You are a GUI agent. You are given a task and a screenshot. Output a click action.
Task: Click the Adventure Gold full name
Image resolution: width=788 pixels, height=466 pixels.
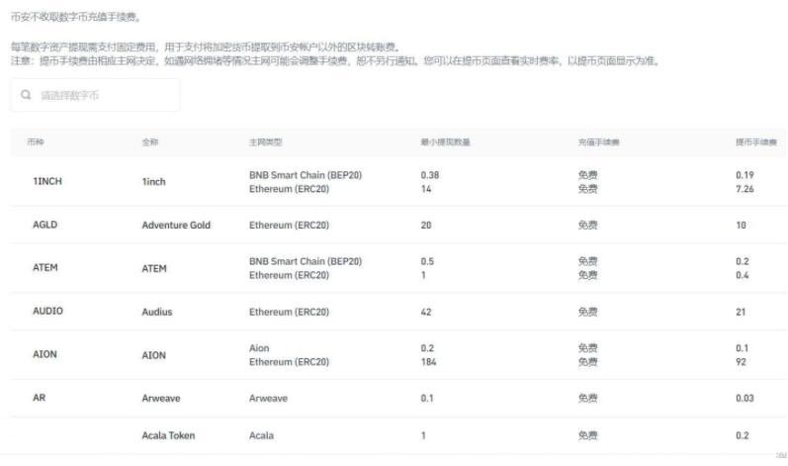[x=176, y=226]
